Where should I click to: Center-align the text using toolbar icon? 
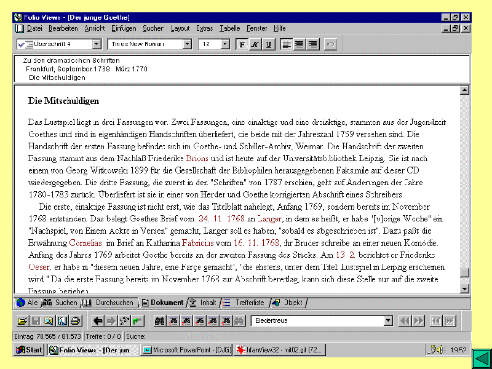(x=300, y=44)
